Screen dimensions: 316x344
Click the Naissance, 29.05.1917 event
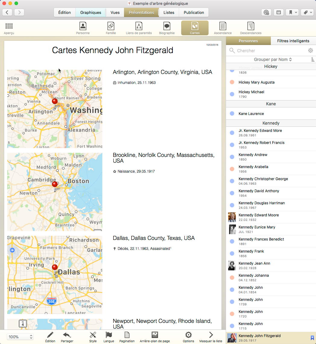pos(134,171)
